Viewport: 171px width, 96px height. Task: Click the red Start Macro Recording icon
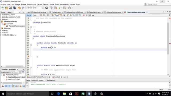(x=84, y=15)
